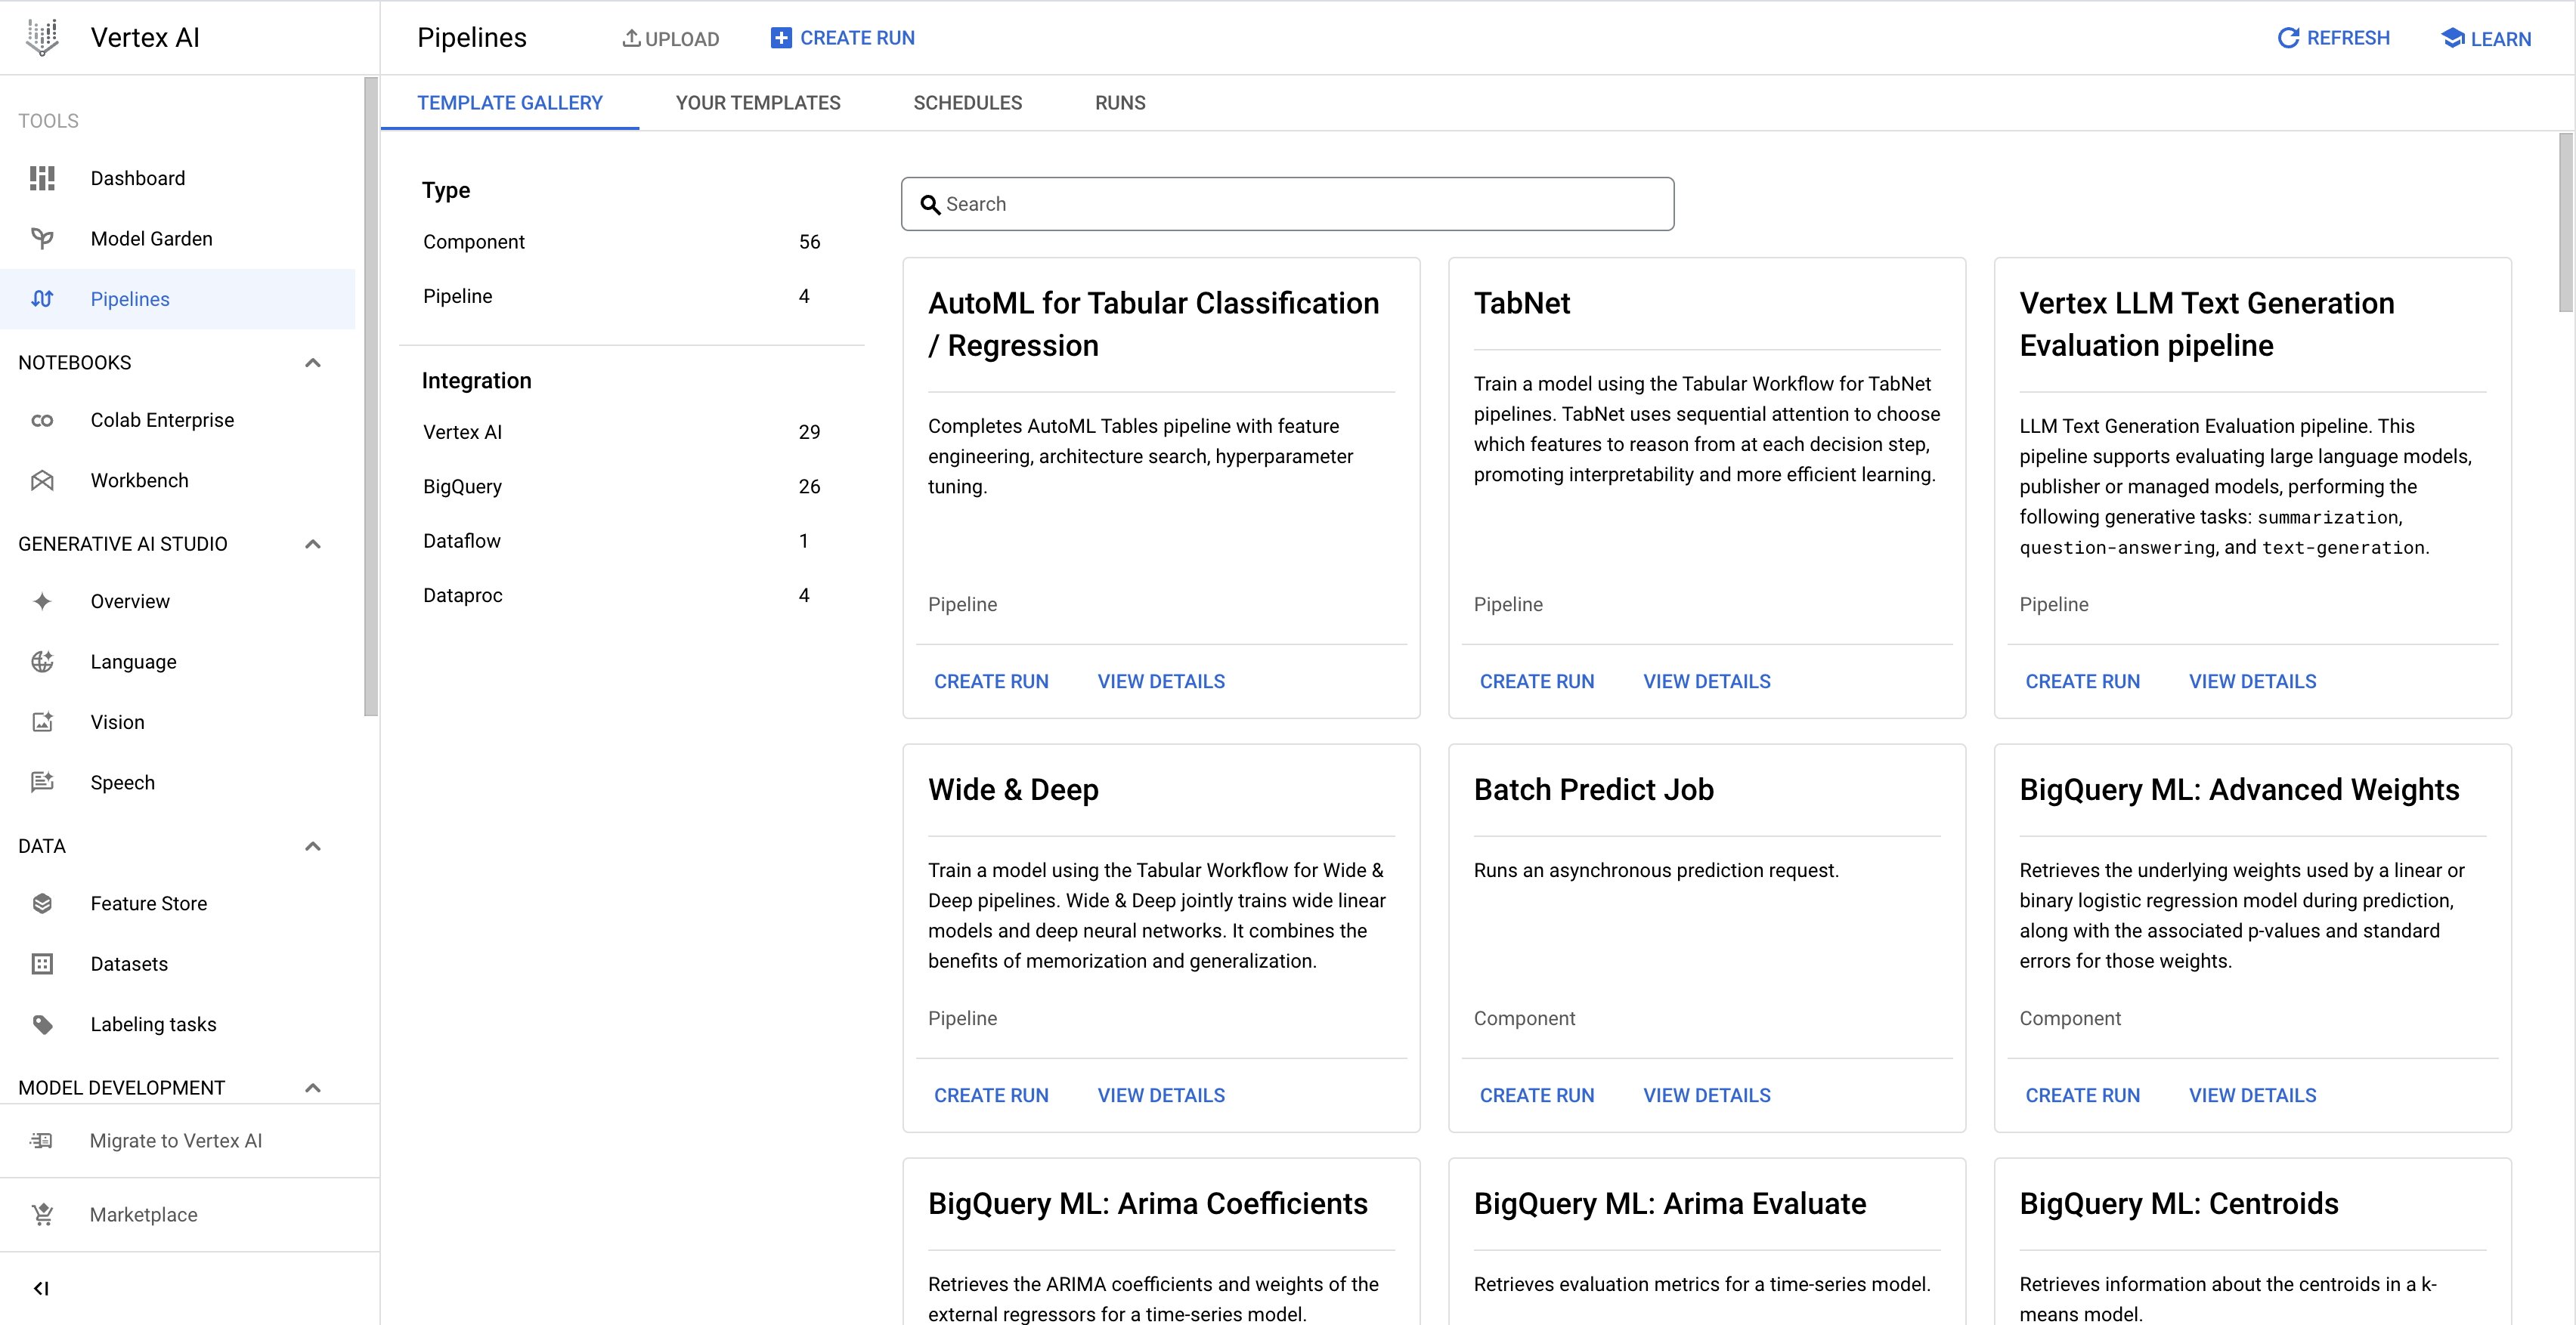
Task: Open the Feature Store icon
Action: (45, 903)
